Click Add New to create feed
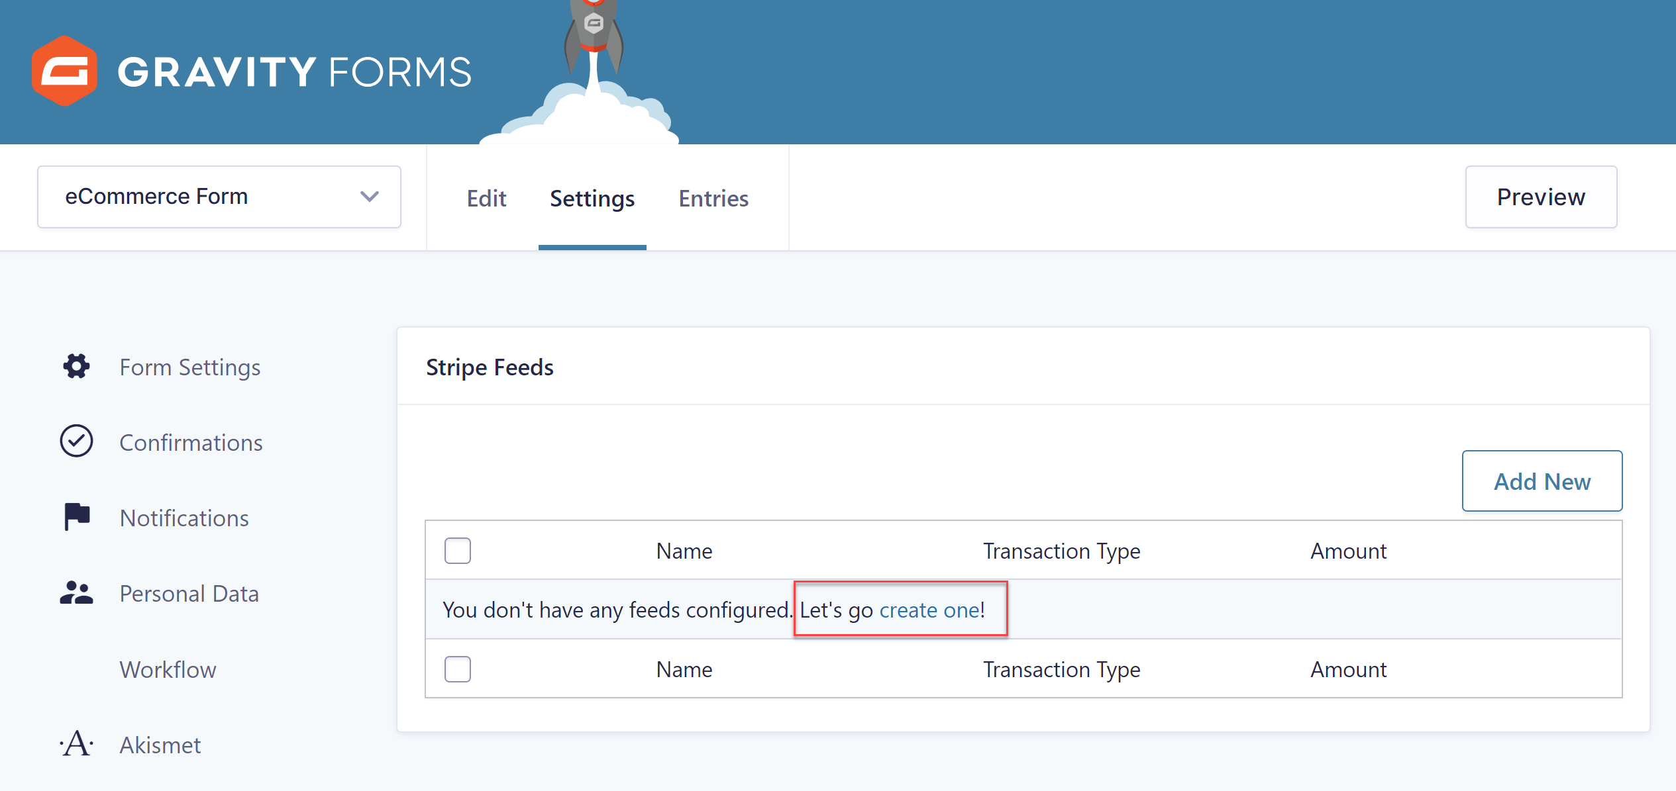The image size is (1676, 791). (1542, 481)
